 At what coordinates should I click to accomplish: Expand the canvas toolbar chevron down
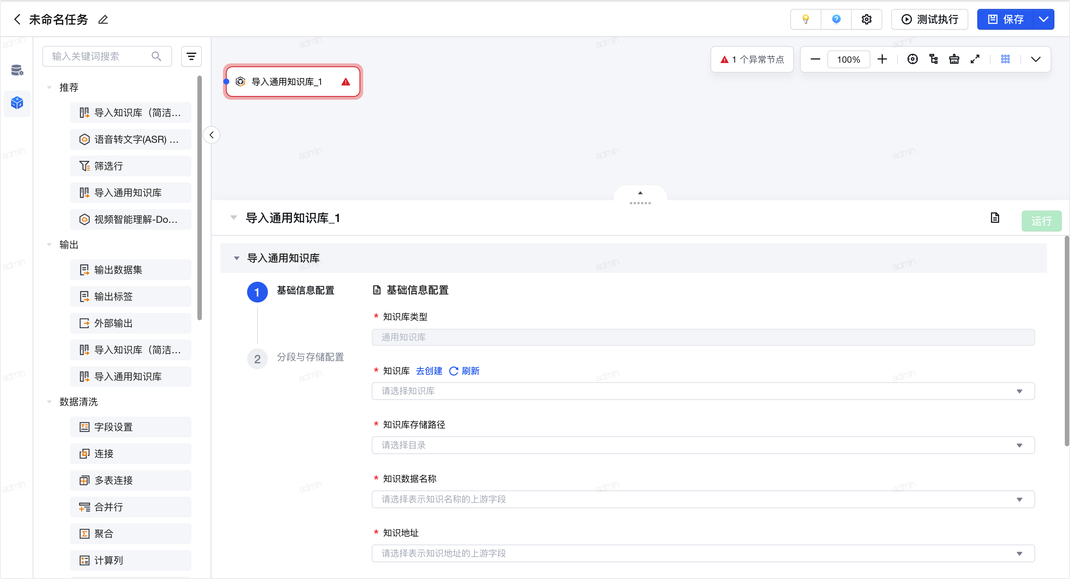[x=1035, y=59]
